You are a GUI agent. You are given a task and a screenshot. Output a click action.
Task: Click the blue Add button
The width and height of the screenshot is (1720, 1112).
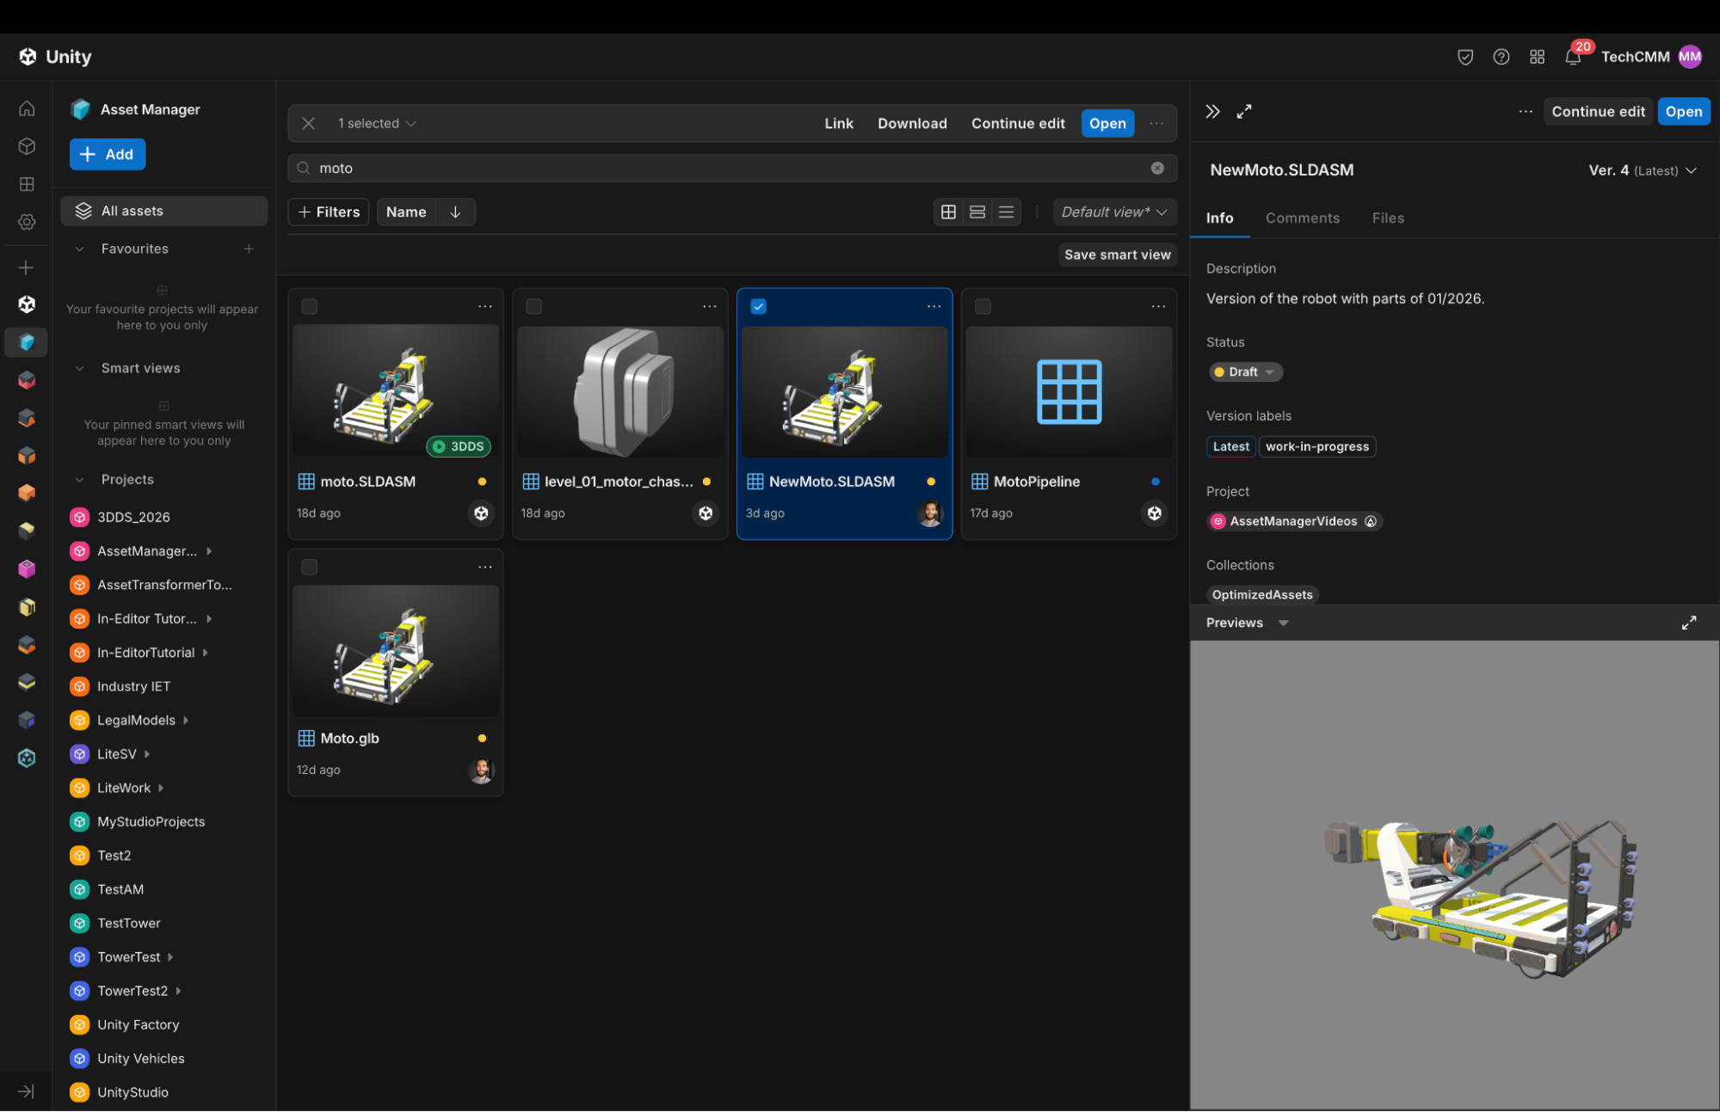coord(108,155)
